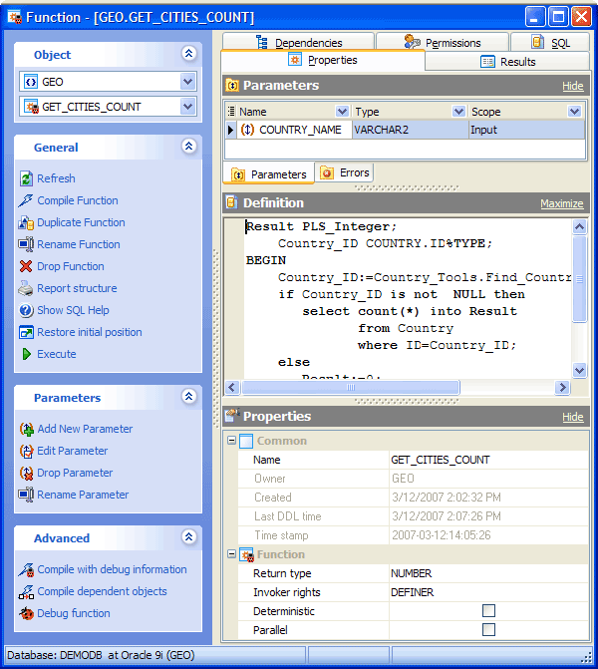Click the Properties section header icon

pyautogui.click(x=232, y=416)
